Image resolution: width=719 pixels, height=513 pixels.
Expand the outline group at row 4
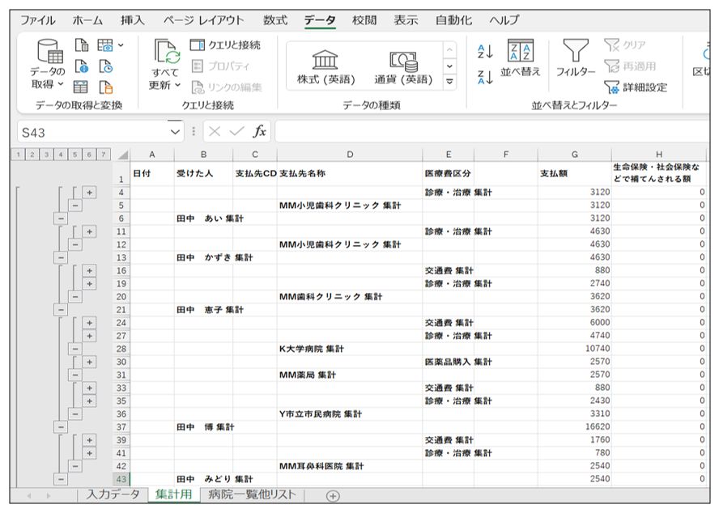(89, 193)
